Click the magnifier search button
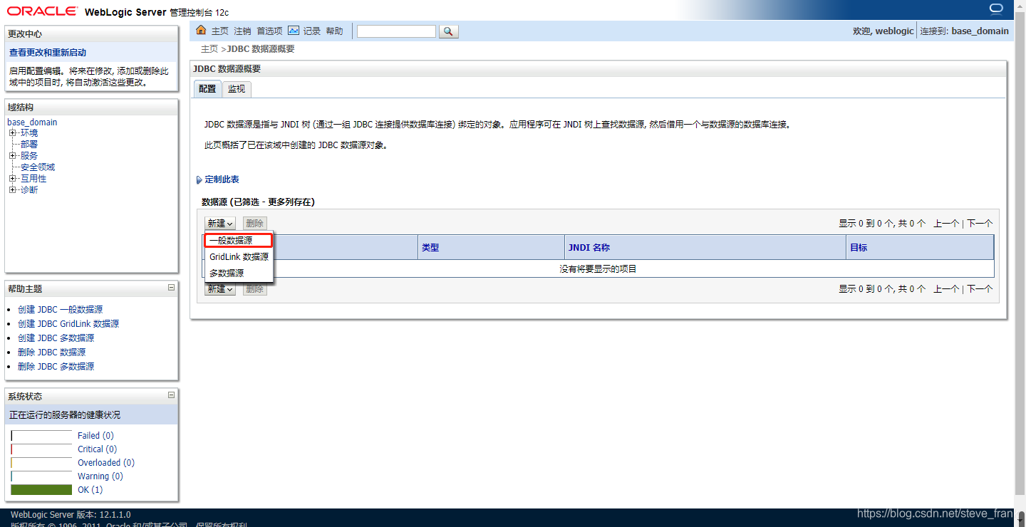This screenshot has height=527, width=1026. [449, 31]
